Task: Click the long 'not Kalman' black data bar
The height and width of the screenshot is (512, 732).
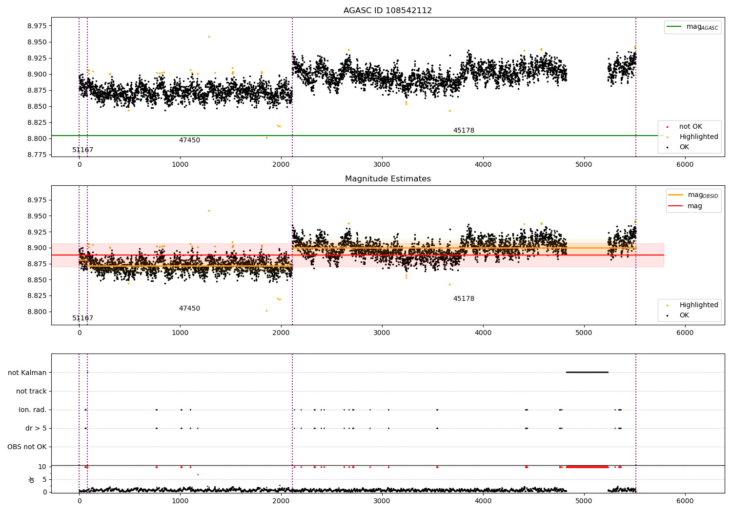Action: tap(587, 373)
